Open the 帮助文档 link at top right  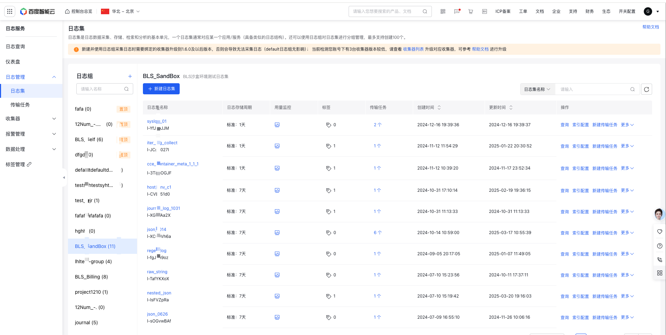[650, 27]
